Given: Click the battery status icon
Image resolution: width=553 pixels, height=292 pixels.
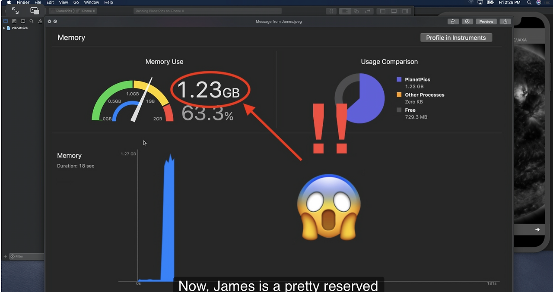Looking at the screenshot, I should 491,3.
